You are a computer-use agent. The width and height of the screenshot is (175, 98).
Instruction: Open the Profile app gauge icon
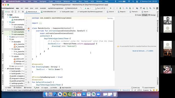pyautogui.click(x=127, y=8)
